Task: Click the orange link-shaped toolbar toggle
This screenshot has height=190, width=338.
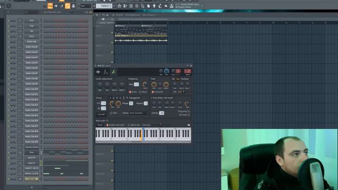Action: click(68, 6)
